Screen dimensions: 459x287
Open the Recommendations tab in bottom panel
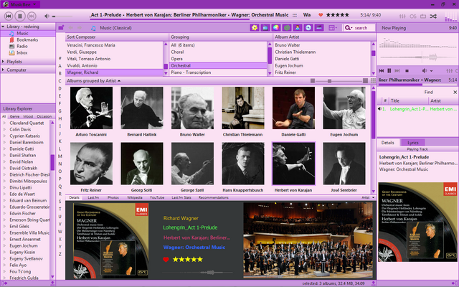(x=214, y=198)
